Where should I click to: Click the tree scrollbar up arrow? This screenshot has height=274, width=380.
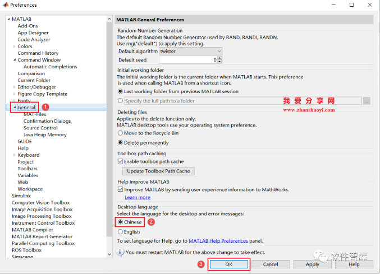click(x=109, y=19)
